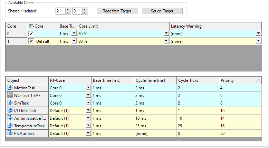Click the NC-Task 1 SAF icon
Screen dimensions: 269x148
pyautogui.click(x=10, y=95)
